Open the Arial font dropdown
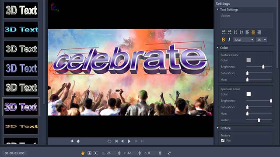This screenshot has height=157, width=280. pyautogui.click(x=244, y=40)
